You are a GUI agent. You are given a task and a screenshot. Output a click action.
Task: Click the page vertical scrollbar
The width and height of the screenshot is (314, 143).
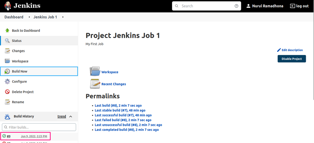click(313, 50)
